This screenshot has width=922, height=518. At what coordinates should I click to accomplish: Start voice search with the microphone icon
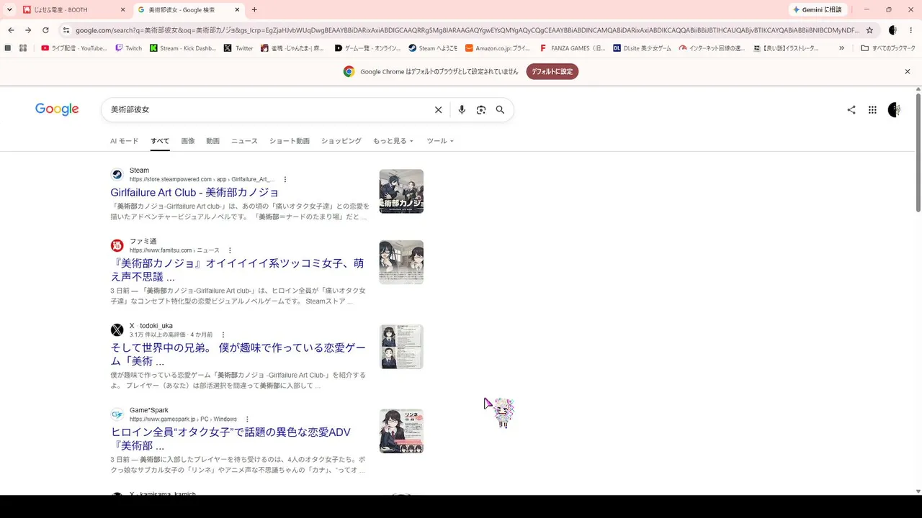[462, 110]
